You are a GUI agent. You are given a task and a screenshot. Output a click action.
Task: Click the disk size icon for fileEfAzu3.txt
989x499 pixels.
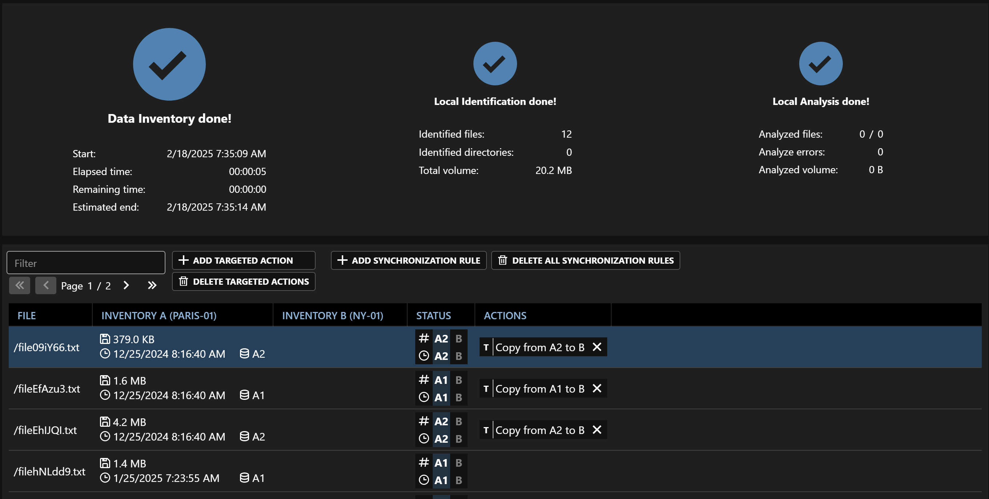[x=105, y=380]
